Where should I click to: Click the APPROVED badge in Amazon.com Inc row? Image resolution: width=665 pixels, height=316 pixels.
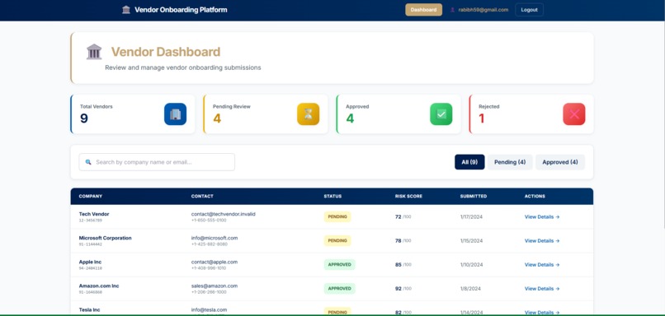[x=340, y=289]
